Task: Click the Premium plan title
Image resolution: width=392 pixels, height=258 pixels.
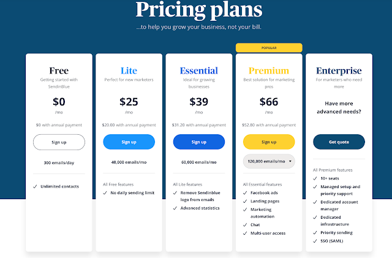Action: pyautogui.click(x=269, y=70)
